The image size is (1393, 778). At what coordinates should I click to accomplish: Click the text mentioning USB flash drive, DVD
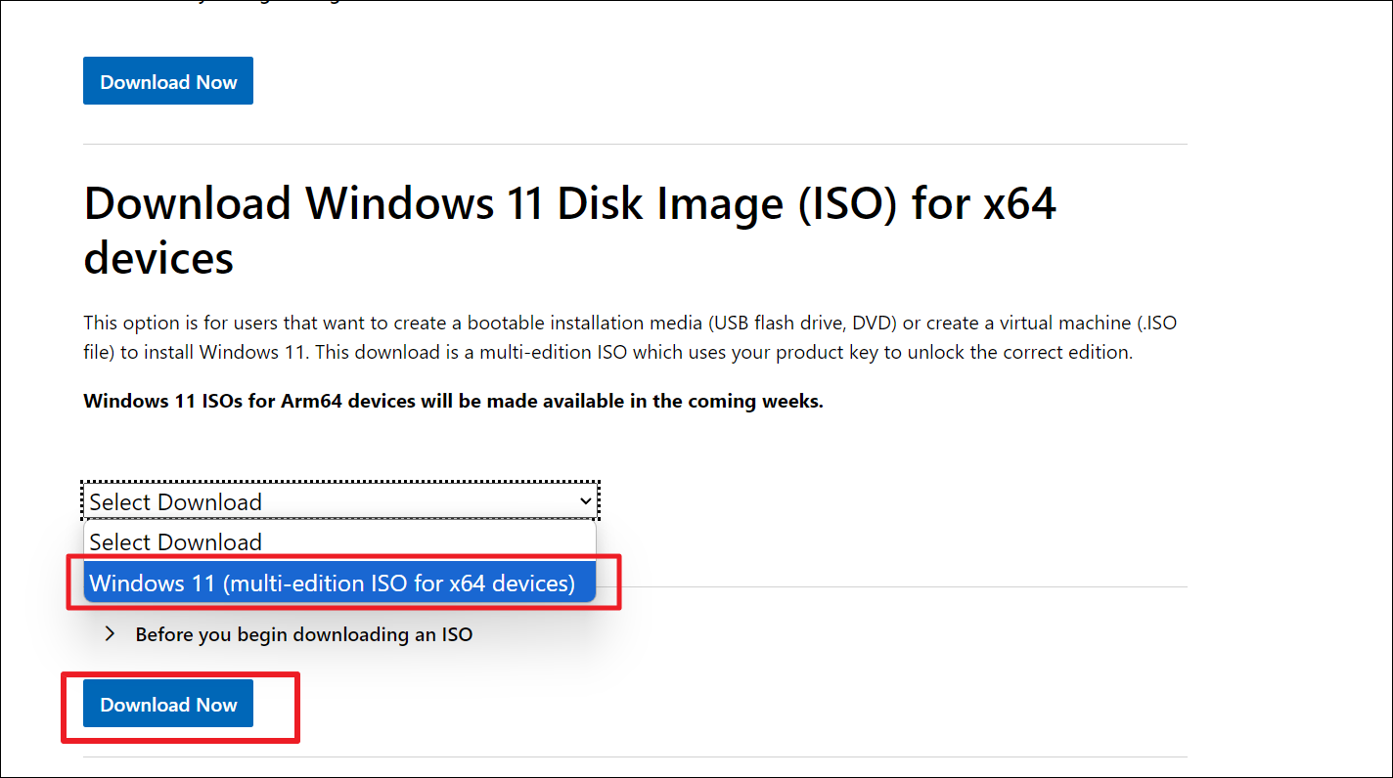[795, 323]
